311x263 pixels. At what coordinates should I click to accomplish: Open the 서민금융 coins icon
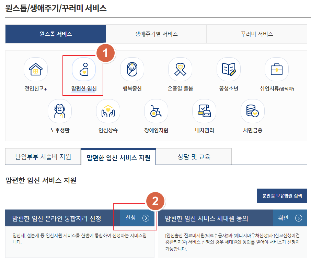click(253, 111)
